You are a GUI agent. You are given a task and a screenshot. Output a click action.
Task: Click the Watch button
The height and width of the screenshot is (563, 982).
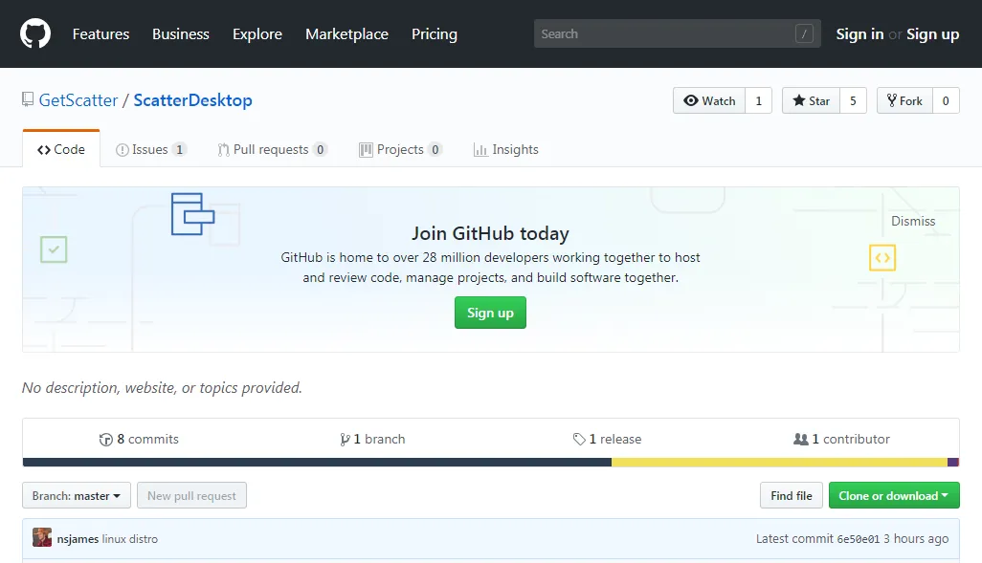point(709,100)
